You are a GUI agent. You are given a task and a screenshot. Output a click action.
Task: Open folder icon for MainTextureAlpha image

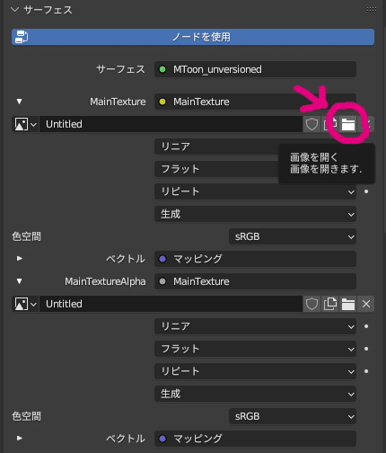click(x=348, y=304)
